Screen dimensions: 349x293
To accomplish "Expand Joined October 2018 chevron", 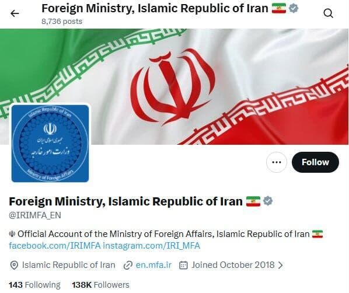I will coord(281,265).
